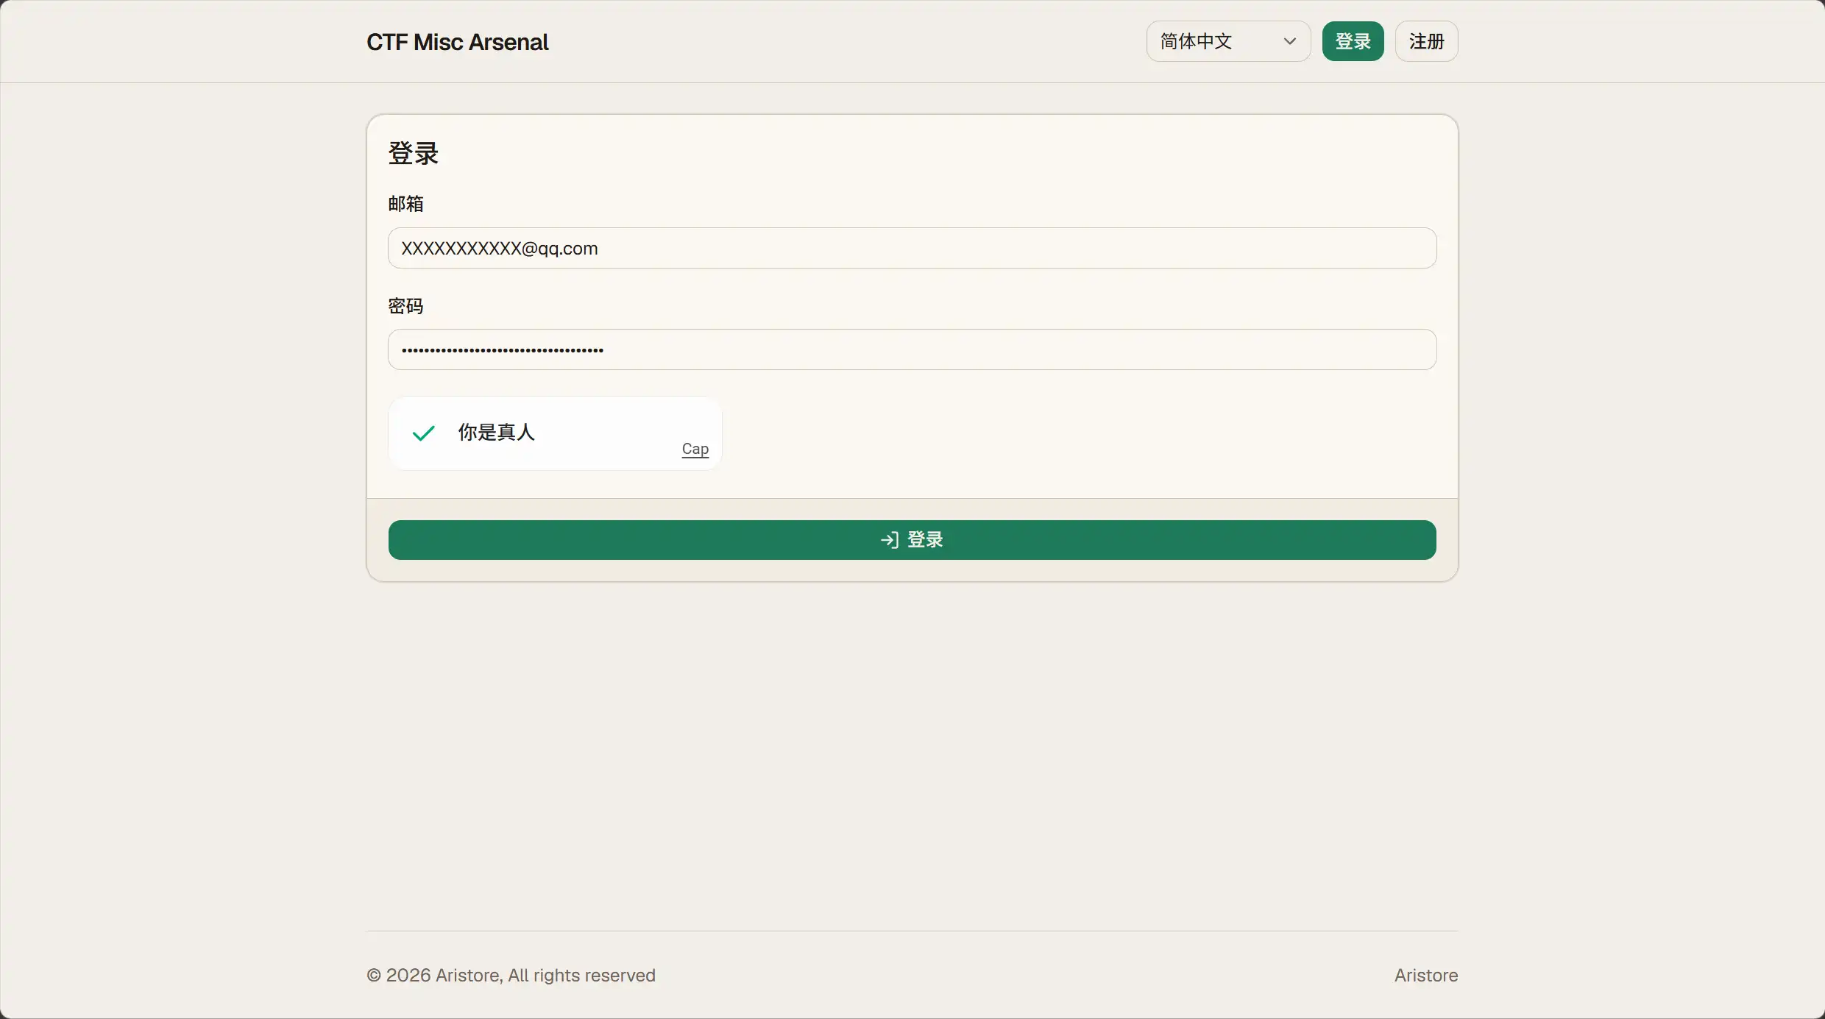Open the Cap captcha link
The width and height of the screenshot is (1825, 1019).
pyautogui.click(x=695, y=449)
